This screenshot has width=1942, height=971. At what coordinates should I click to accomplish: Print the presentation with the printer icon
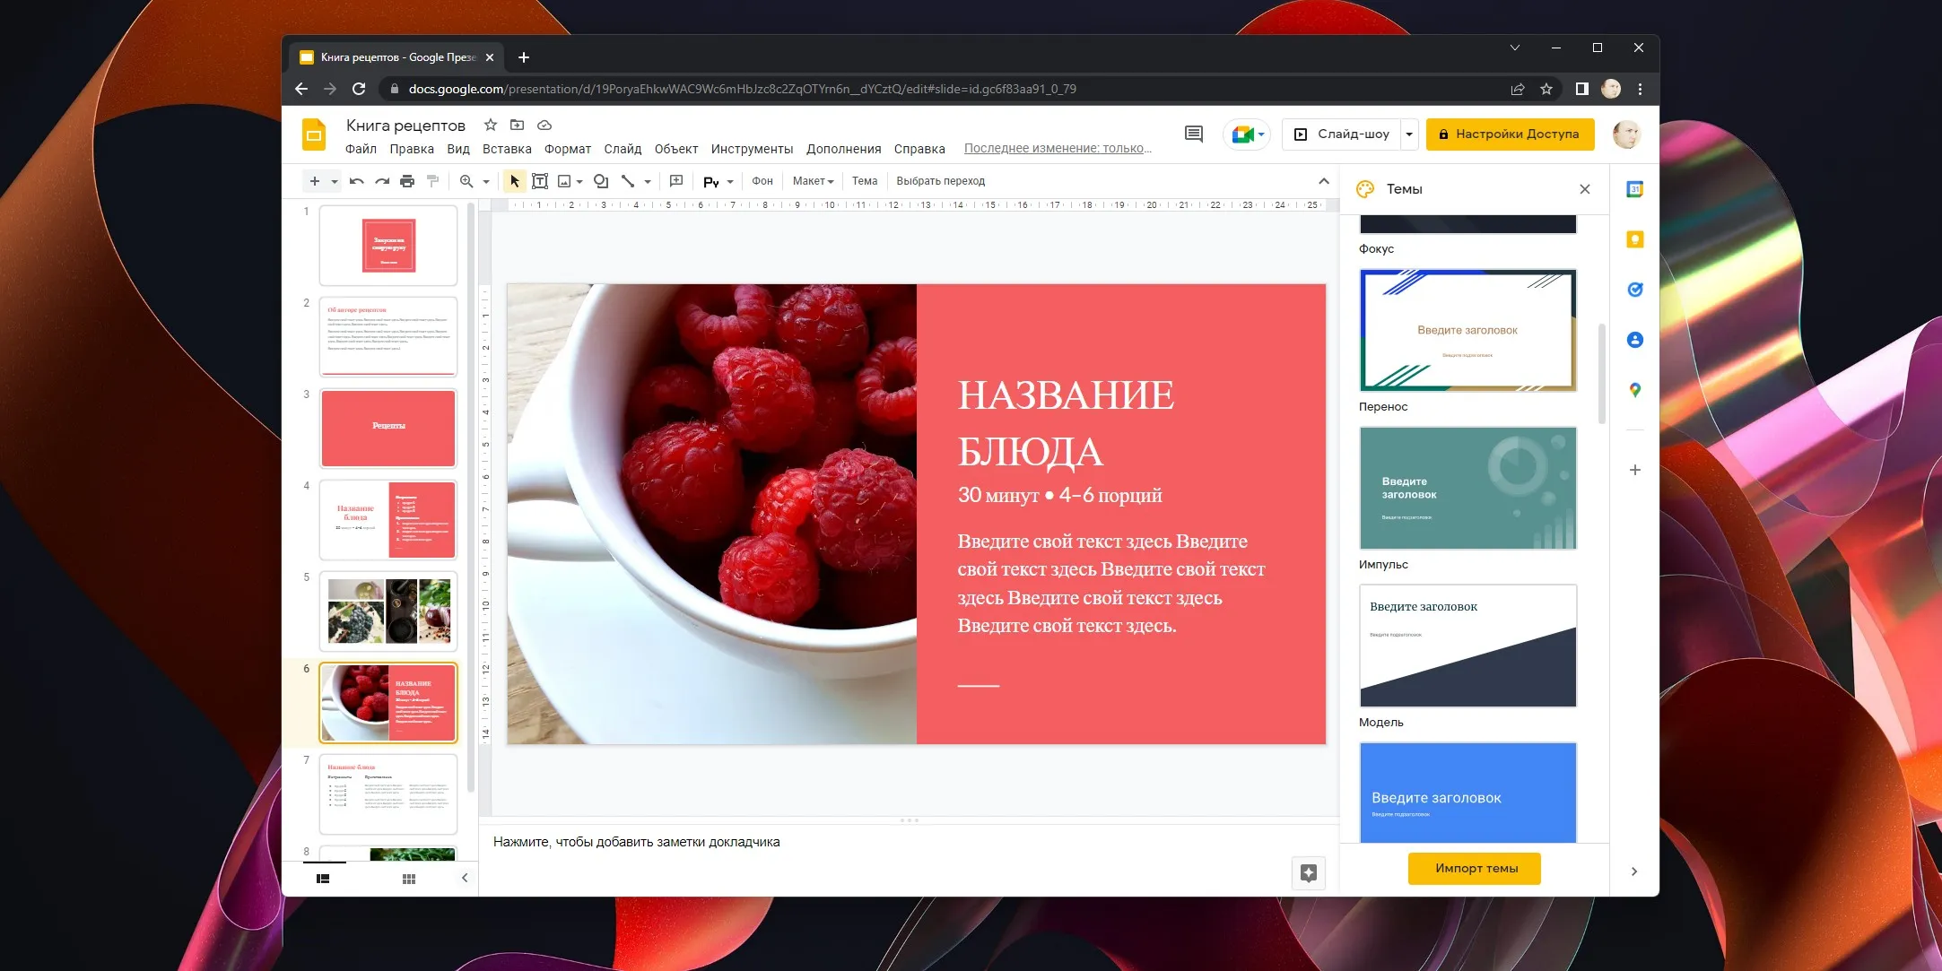[407, 181]
